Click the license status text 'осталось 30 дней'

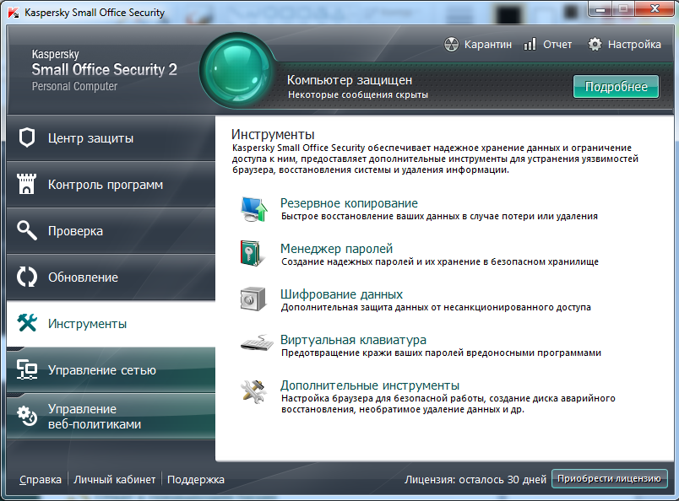click(502, 479)
